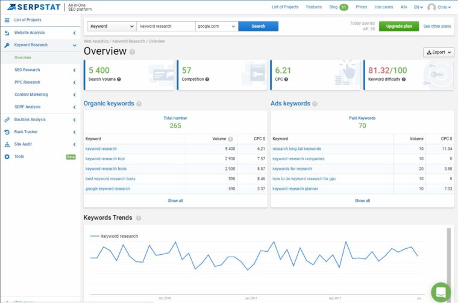
Task: Click See other plans link
Action: [x=437, y=27]
